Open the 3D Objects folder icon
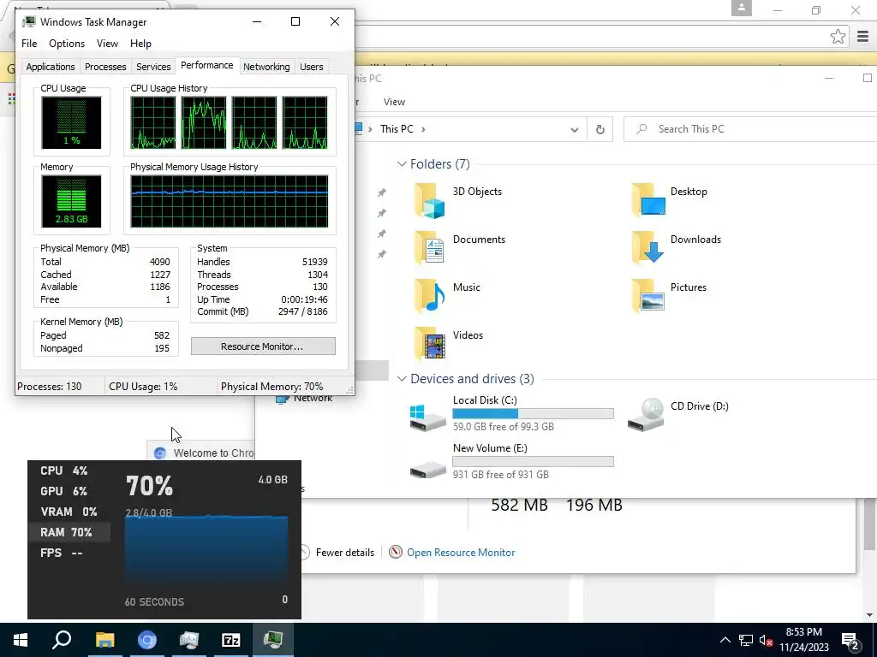The height and width of the screenshot is (657, 877). [x=430, y=200]
